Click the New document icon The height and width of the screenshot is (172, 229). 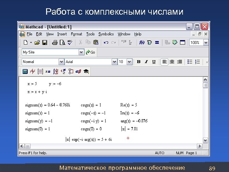[x=25, y=43]
